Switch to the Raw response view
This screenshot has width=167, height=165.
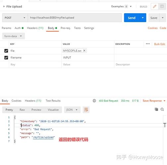pos(22,110)
